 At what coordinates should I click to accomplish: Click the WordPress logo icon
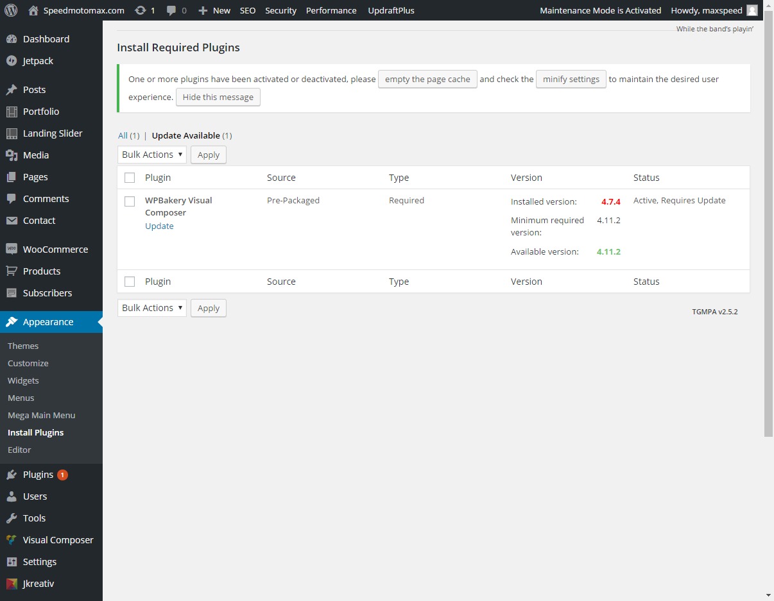(x=11, y=10)
